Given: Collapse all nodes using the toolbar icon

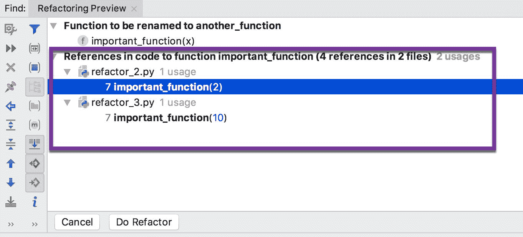Looking at the screenshot, I should point(11,144).
